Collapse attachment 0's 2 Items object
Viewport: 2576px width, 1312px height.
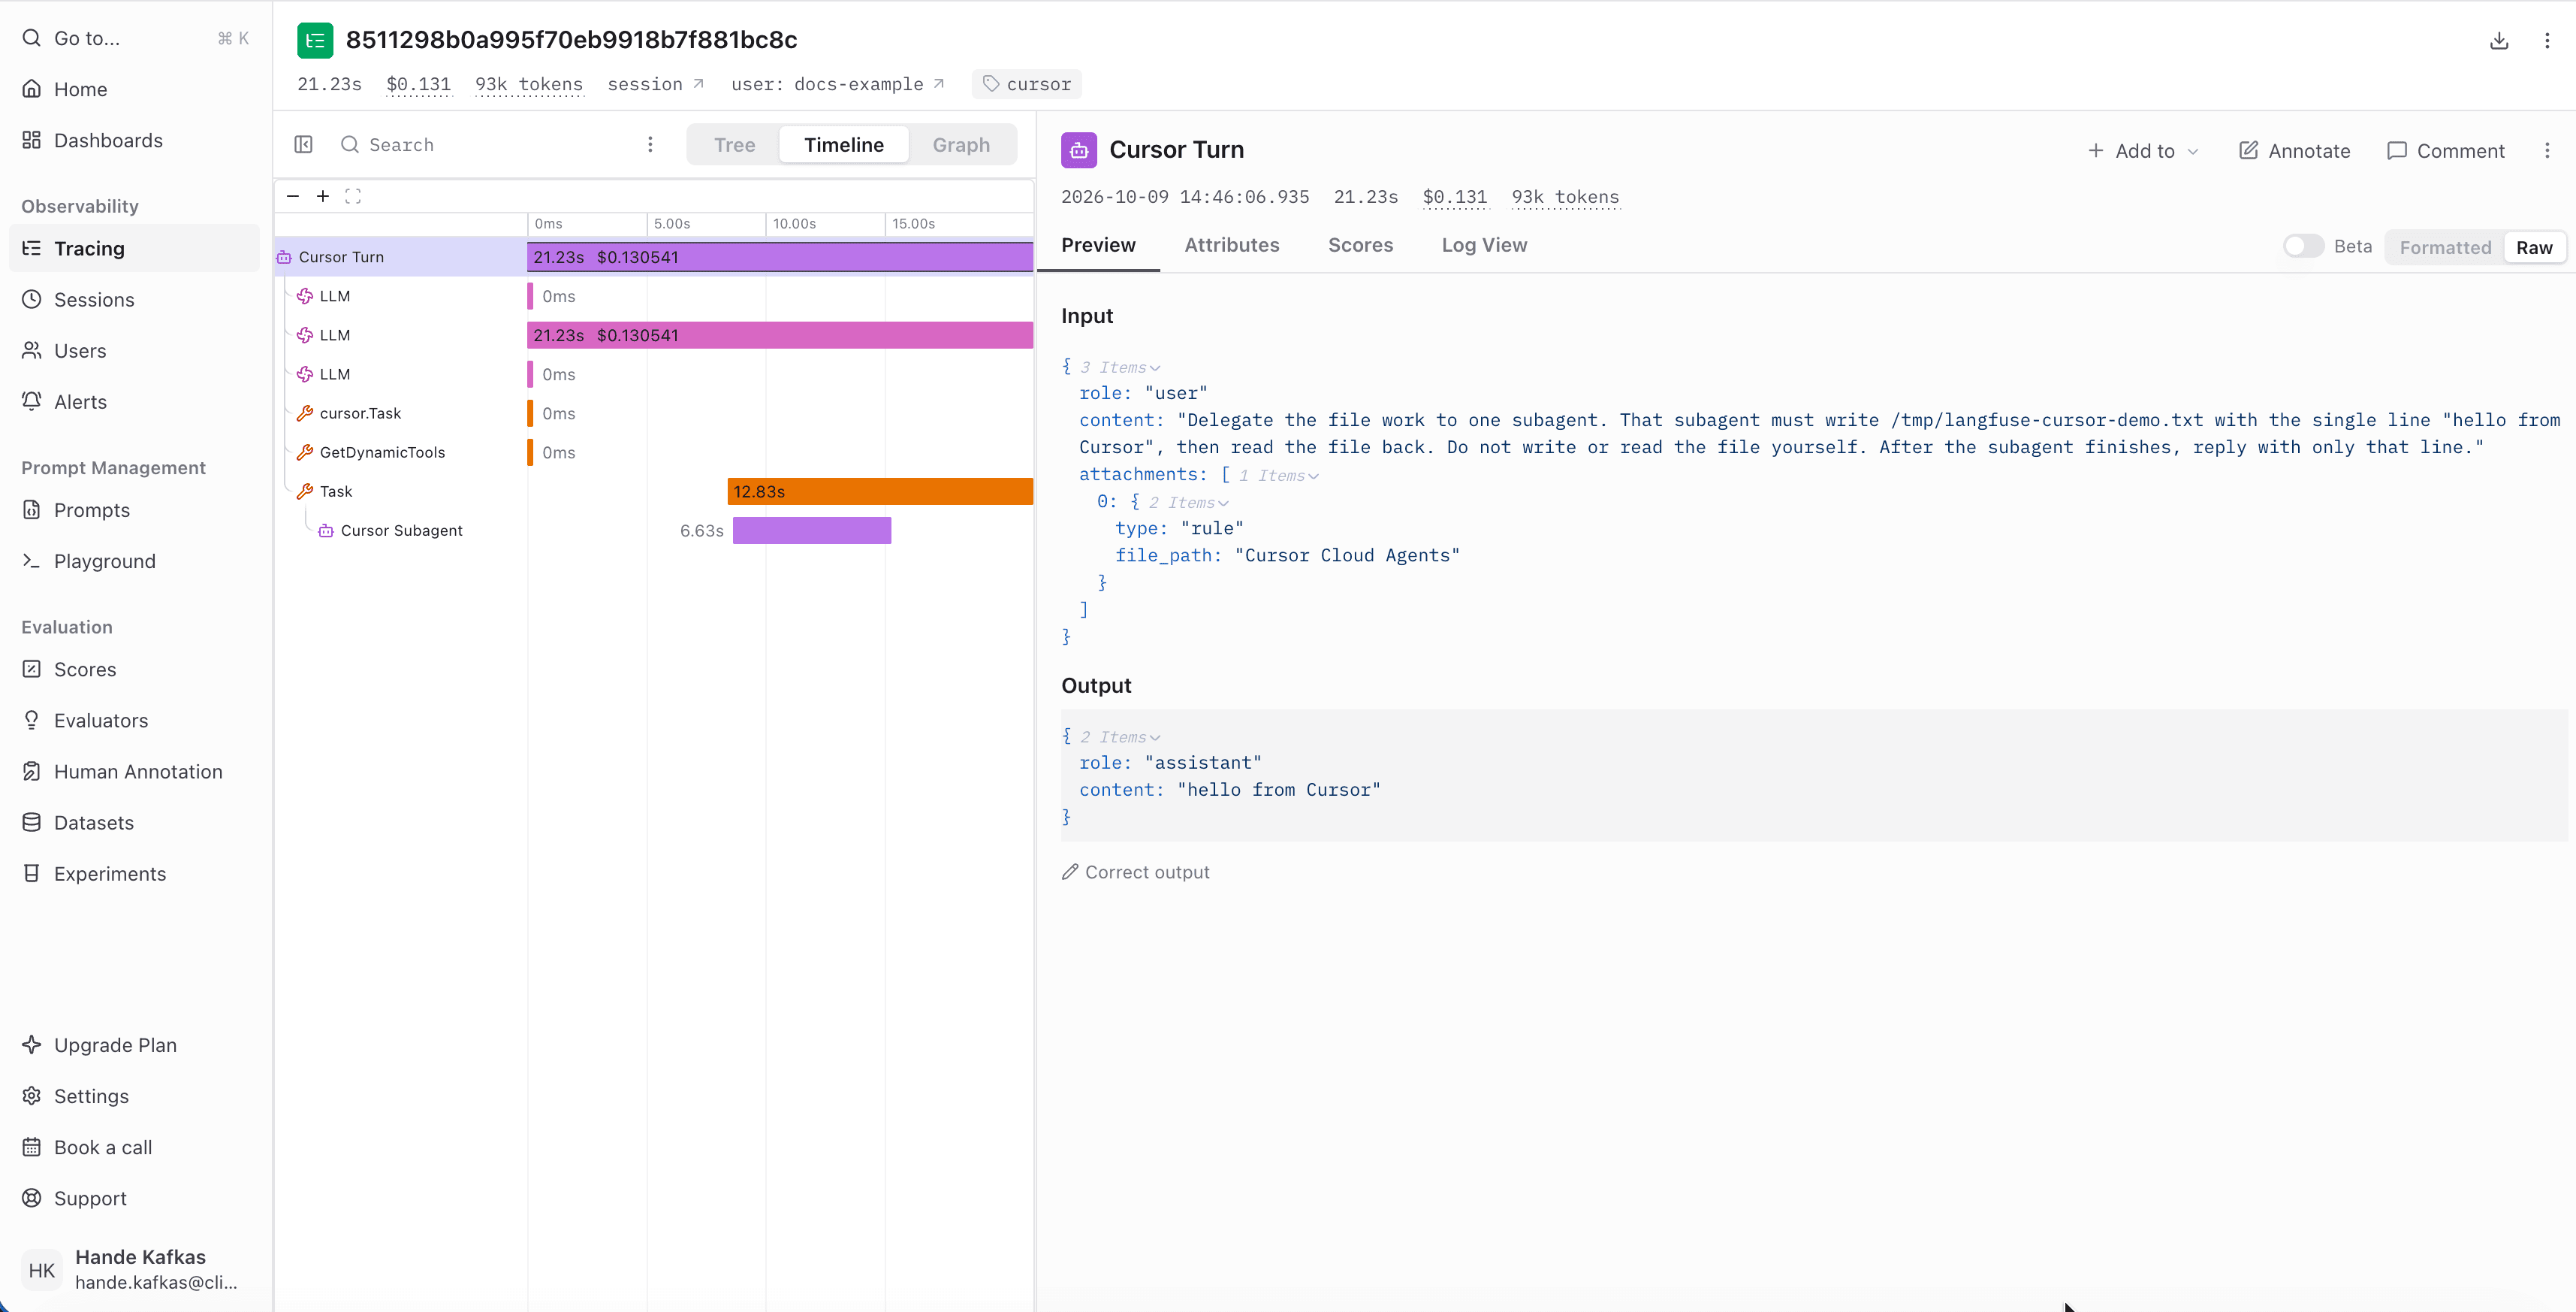pos(1188,503)
